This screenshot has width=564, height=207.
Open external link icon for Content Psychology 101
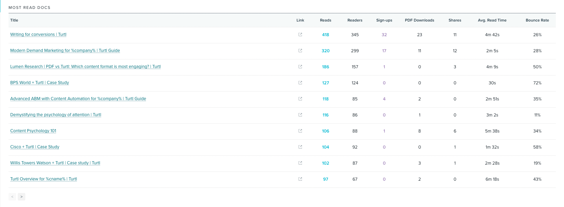tap(300, 131)
